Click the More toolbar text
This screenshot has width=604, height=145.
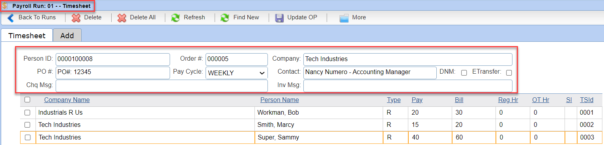(x=359, y=17)
